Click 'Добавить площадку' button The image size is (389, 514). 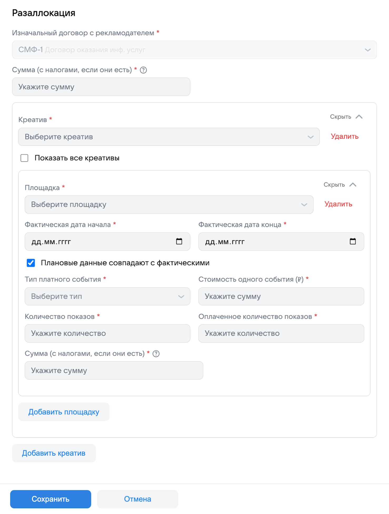(64, 412)
